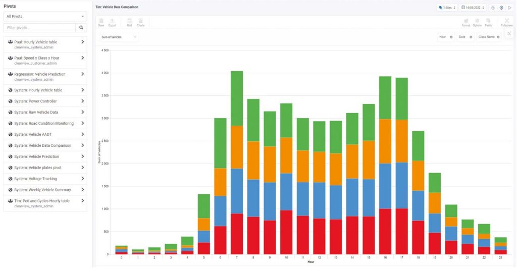Click the Filter pivots input field

tap(39, 28)
